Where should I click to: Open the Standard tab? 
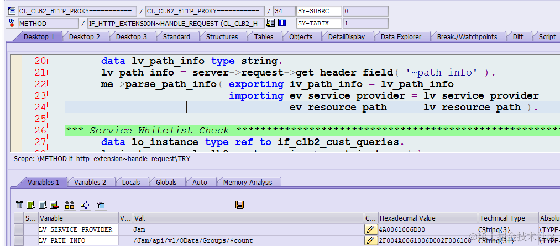176,37
